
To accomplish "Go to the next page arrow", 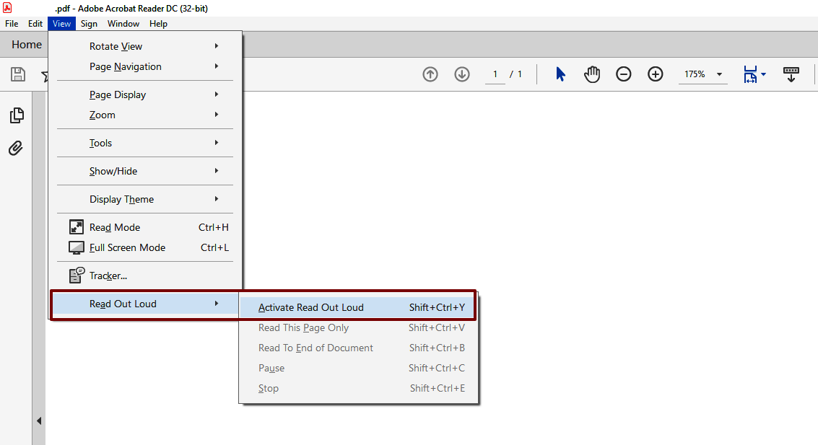I will coord(461,74).
